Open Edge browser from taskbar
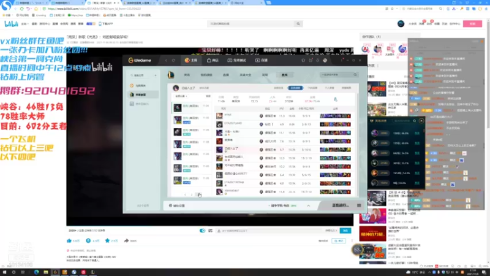 [x=36, y=272]
